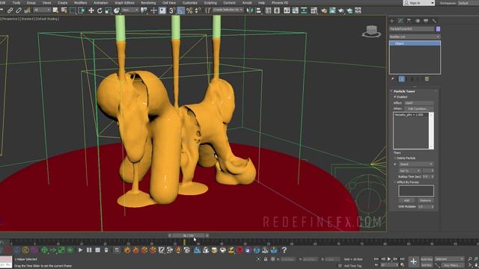
Task: Open the Modifier List dropdown
Action: click(415, 37)
